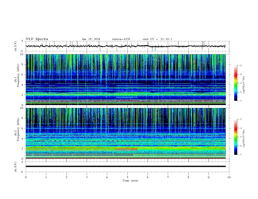Image resolution: width=258 pixels, height=199 pixels.
Task: Click the 'ch.1(V)' waveform axis label
Action: click(16, 46)
